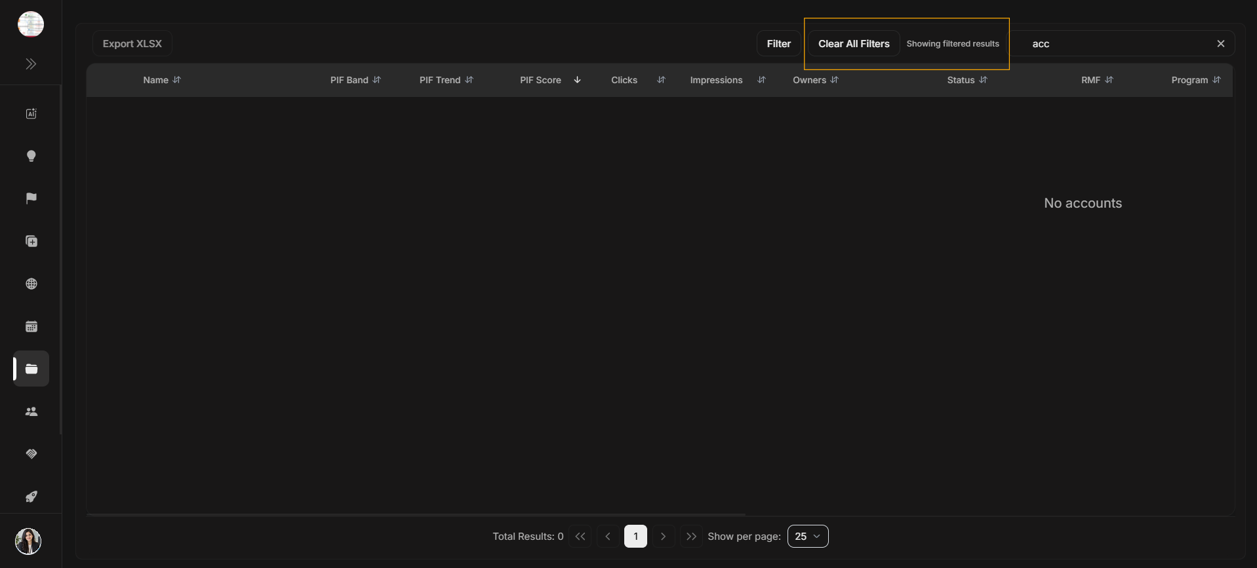Screen dimensions: 1257x568
Task: Sort by Status column
Action: (983, 80)
